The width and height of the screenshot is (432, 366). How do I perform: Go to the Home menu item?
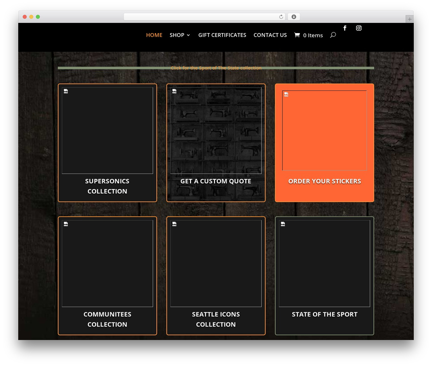(154, 35)
